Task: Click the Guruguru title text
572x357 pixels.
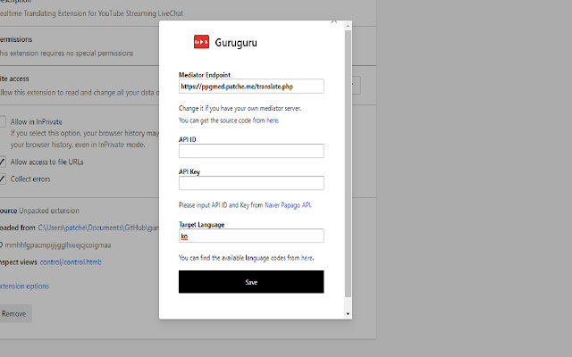Action: click(x=236, y=43)
